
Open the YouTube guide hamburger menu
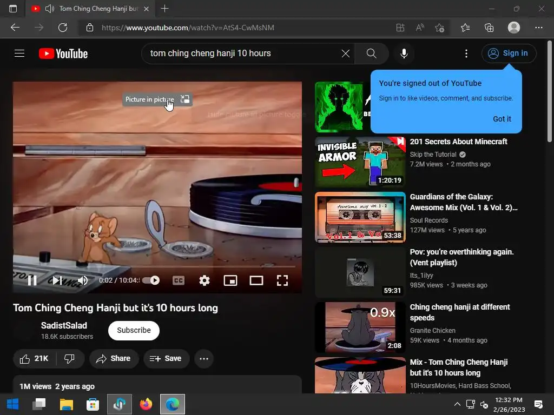tap(19, 53)
